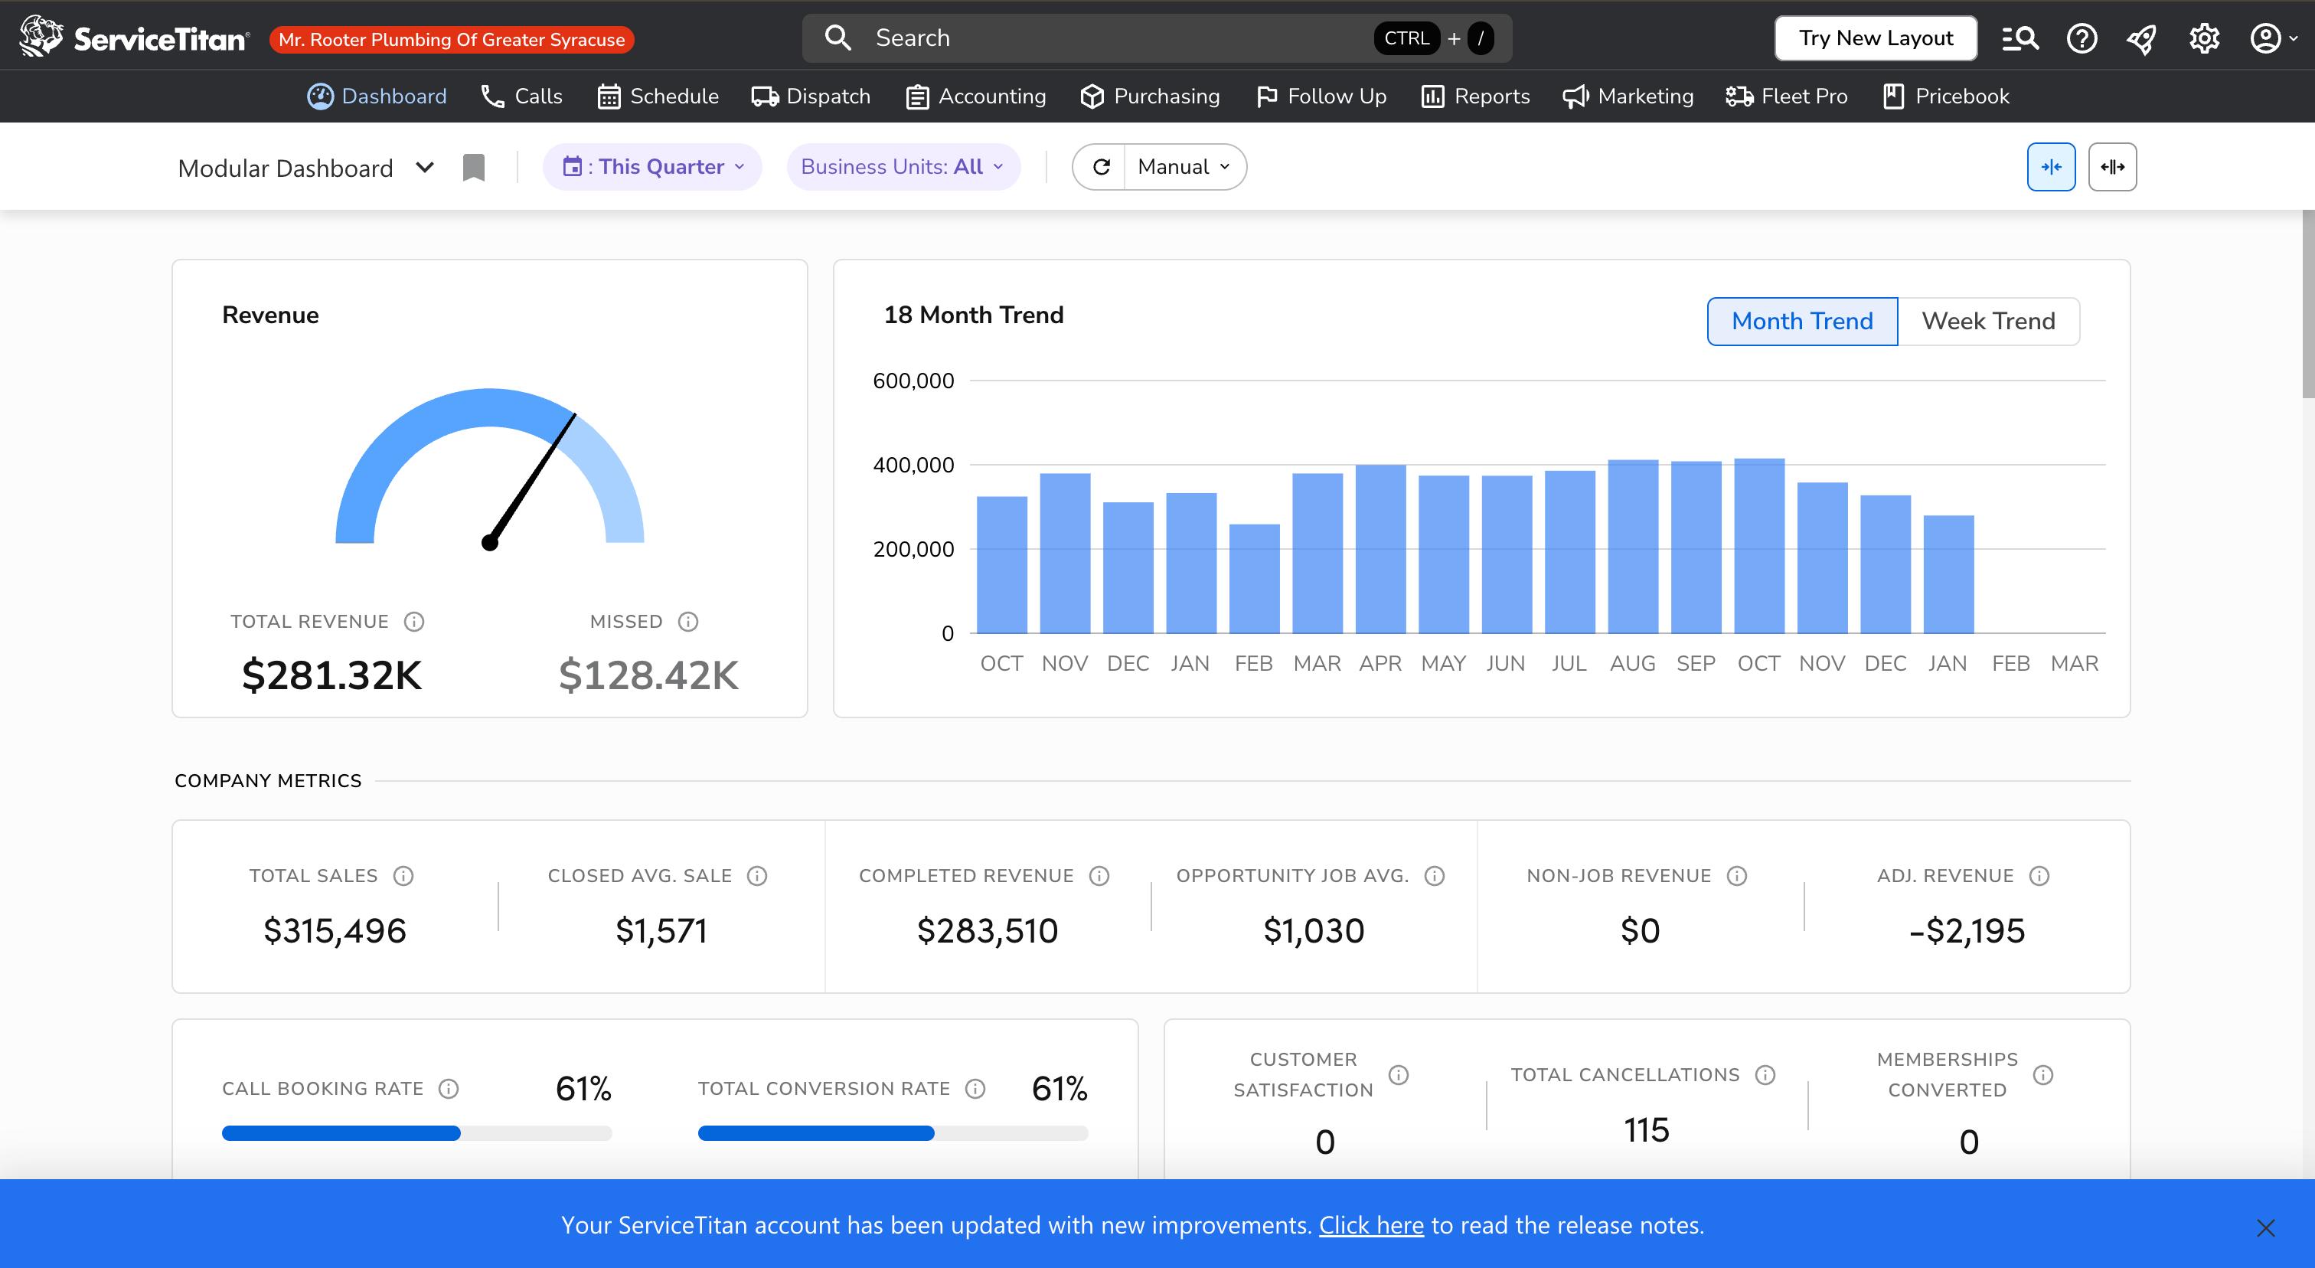Screen dimensions: 2315x1268
Task: Switch chart to Week Trend
Action: pyautogui.click(x=1988, y=321)
